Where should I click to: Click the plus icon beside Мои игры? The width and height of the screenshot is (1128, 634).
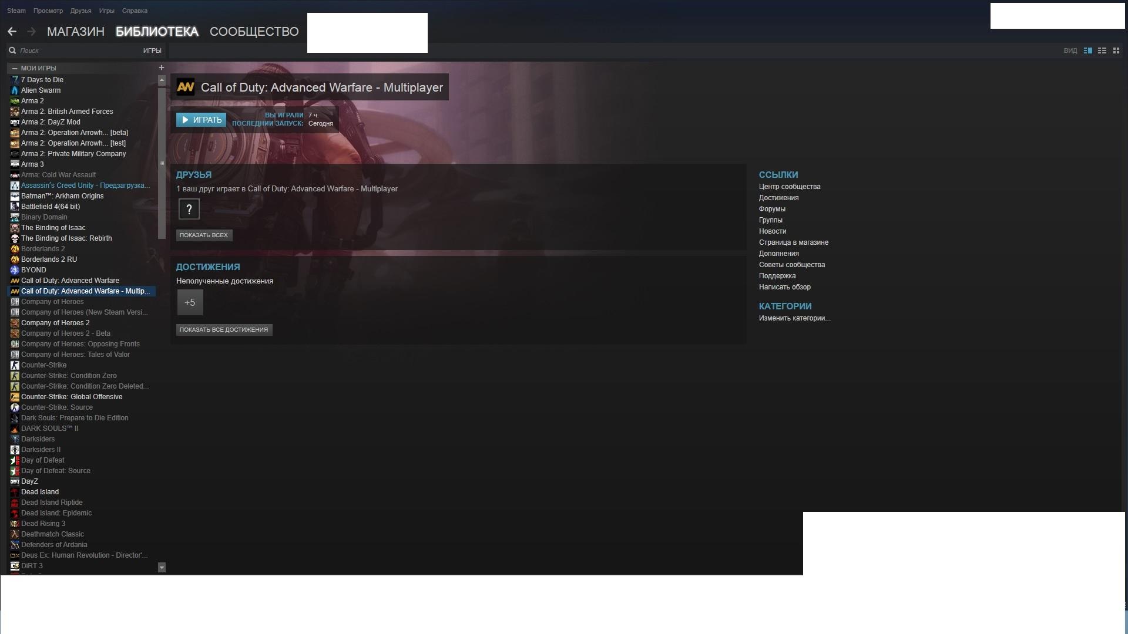[x=162, y=68]
